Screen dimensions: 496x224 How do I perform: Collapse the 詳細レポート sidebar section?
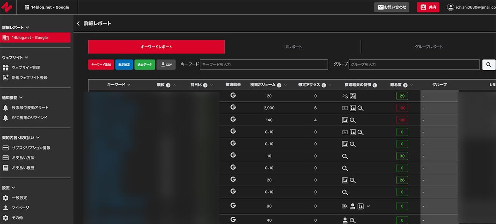[x=27, y=28]
